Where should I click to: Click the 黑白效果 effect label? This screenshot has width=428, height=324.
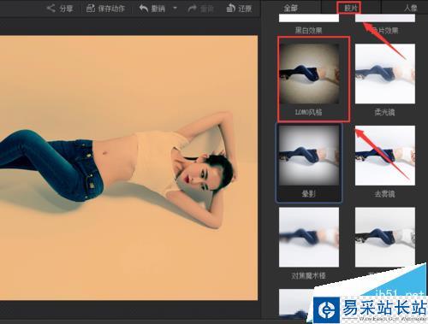click(x=309, y=30)
